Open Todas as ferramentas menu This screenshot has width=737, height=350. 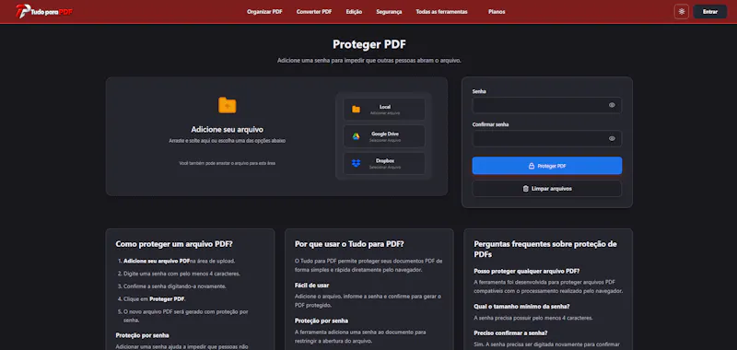(441, 12)
